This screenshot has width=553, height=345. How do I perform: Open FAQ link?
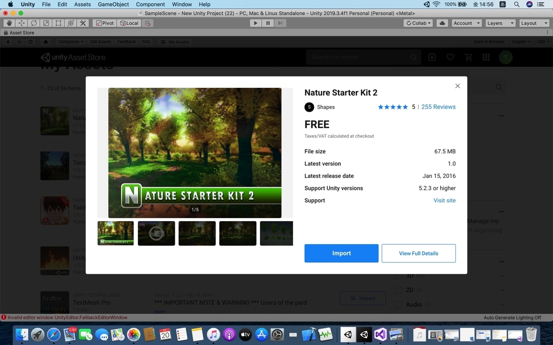coord(146,41)
